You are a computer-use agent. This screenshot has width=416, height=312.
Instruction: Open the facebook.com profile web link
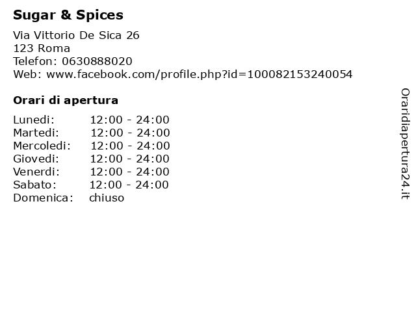coord(200,74)
